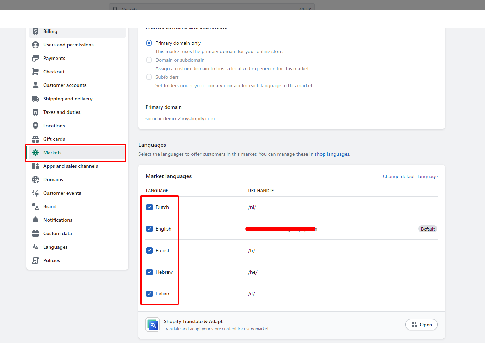Open the Markets settings section
485x343 pixels.
click(53, 153)
